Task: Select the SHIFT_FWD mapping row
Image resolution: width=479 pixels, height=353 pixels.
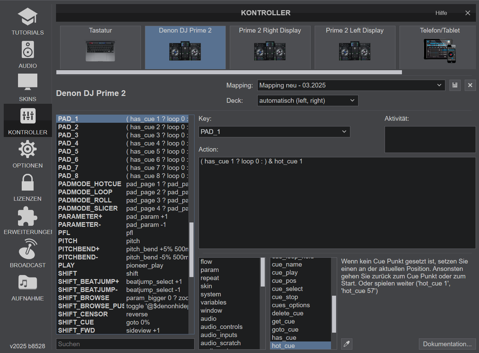Action: pos(123,330)
